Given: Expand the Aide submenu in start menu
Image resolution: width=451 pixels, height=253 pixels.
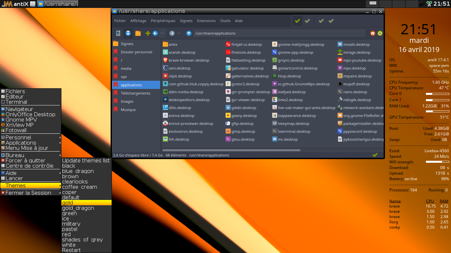Looking at the screenshot, I should pos(31,173).
